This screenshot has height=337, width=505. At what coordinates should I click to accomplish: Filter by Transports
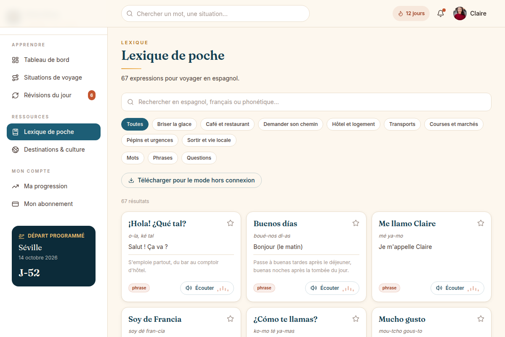coord(402,124)
